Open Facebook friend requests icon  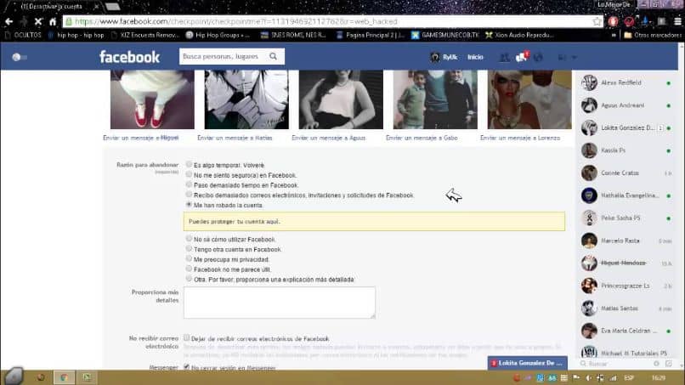coord(504,57)
